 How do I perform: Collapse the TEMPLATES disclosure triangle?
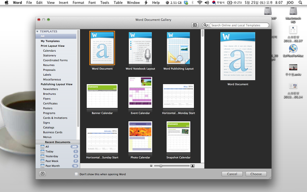pos(38,31)
